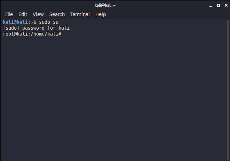Open the File menu
Screen dimensions: 230x161
click(9, 14)
